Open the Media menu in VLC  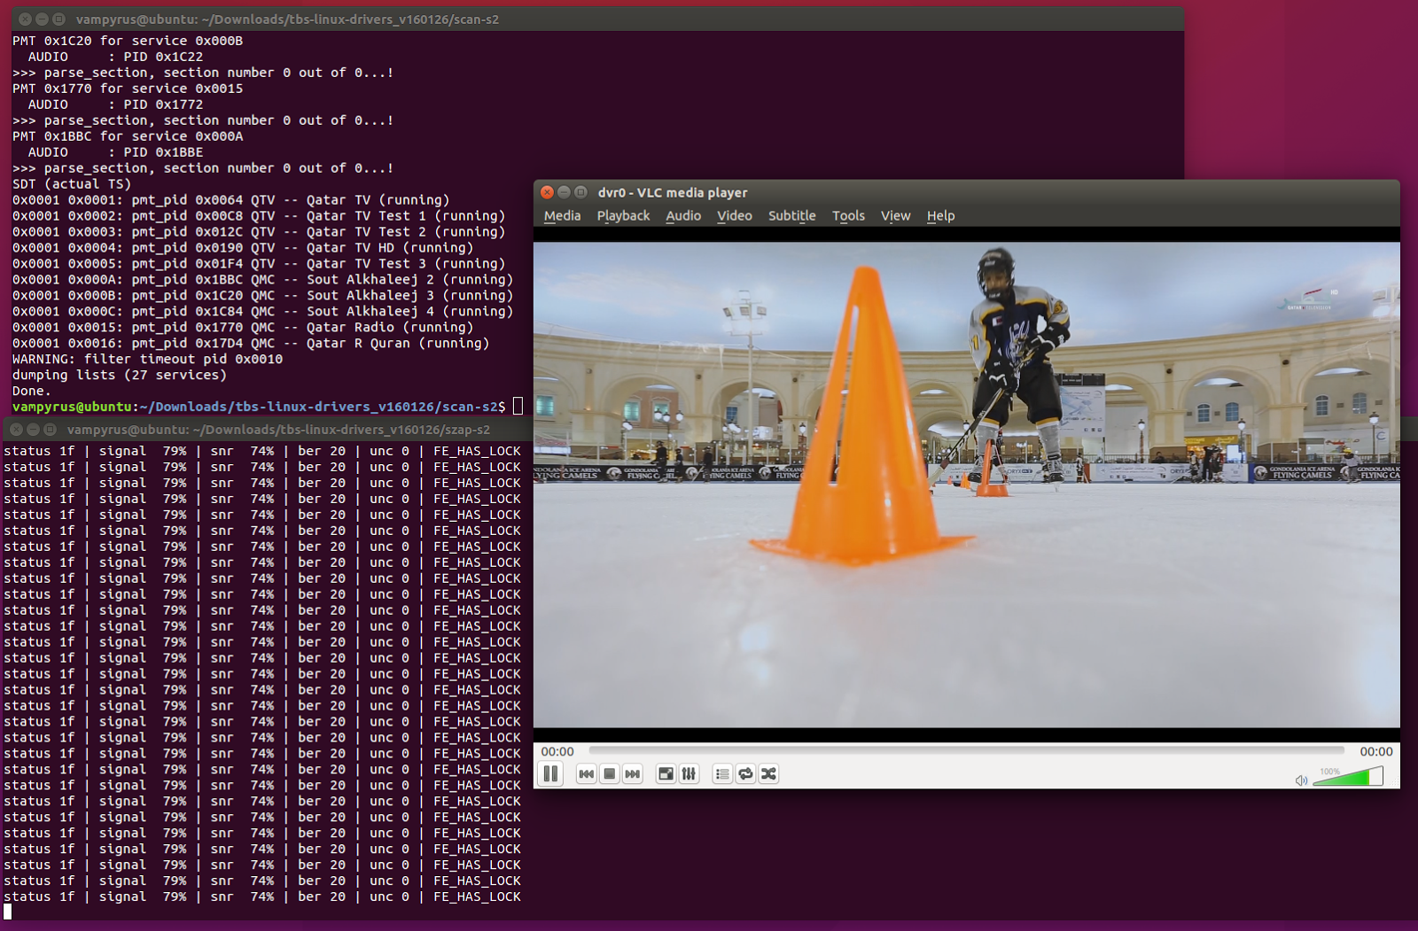click(562, 216)
